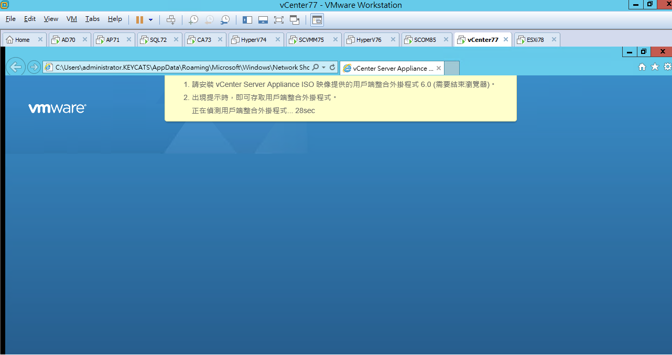Open the snapshot manager wrench-clock icon
The width and height of the screenshot is (672, 355).
coord(225,20)
